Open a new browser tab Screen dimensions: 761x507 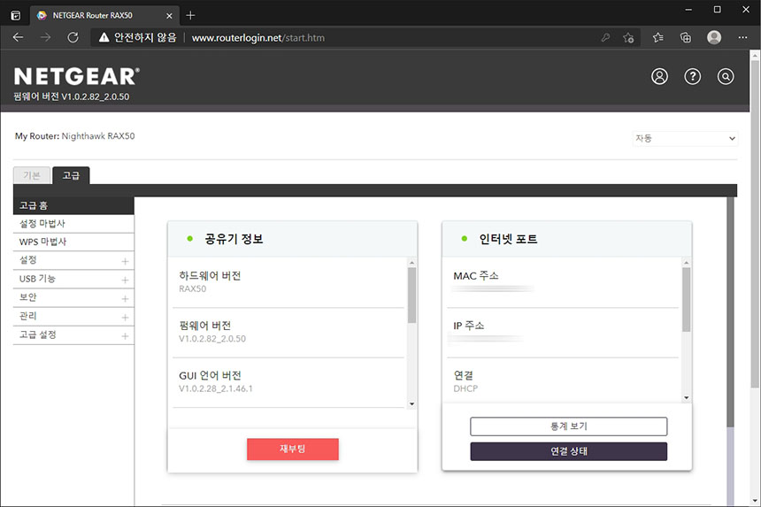(190, 16)
